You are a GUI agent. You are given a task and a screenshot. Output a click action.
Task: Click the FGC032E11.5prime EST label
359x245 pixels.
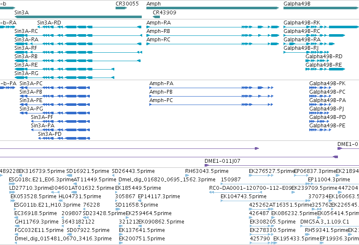tap(39, 230)
